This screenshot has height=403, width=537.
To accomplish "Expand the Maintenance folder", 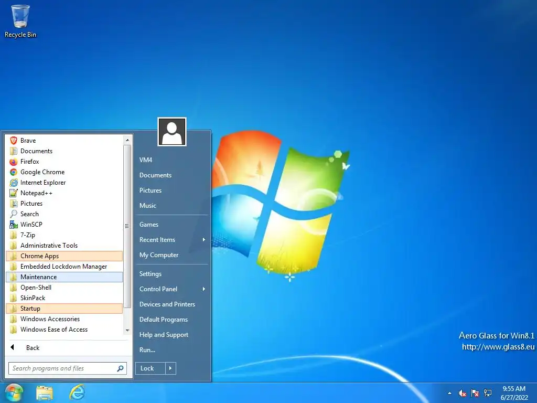I will [64, 277].
